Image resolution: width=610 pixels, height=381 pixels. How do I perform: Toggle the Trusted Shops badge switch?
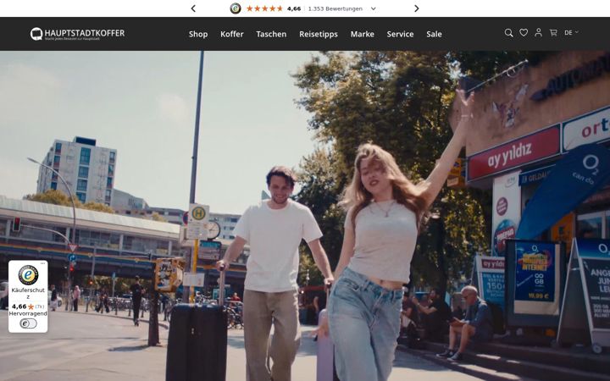28,323
